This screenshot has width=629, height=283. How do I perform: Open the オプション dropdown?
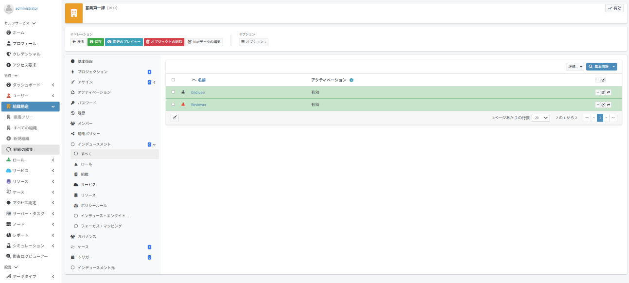pos(254,42)
